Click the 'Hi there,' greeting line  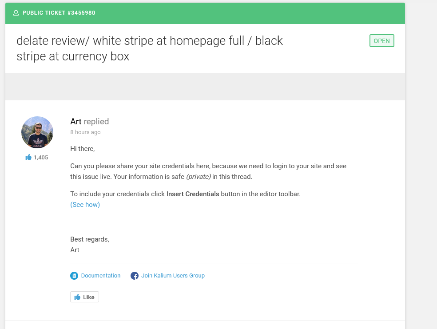click(x=83, y=149)
